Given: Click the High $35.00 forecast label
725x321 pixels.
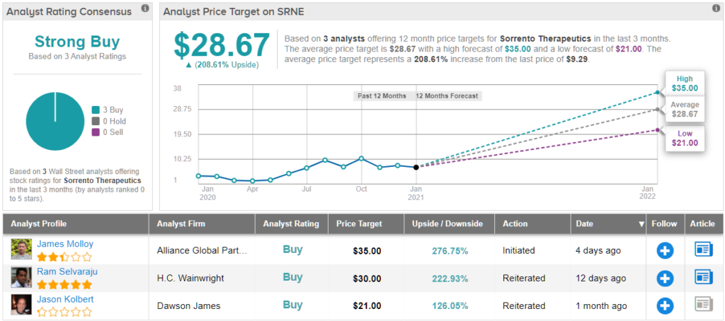Looking at the screenshot, I should click(x=685, y=83).
